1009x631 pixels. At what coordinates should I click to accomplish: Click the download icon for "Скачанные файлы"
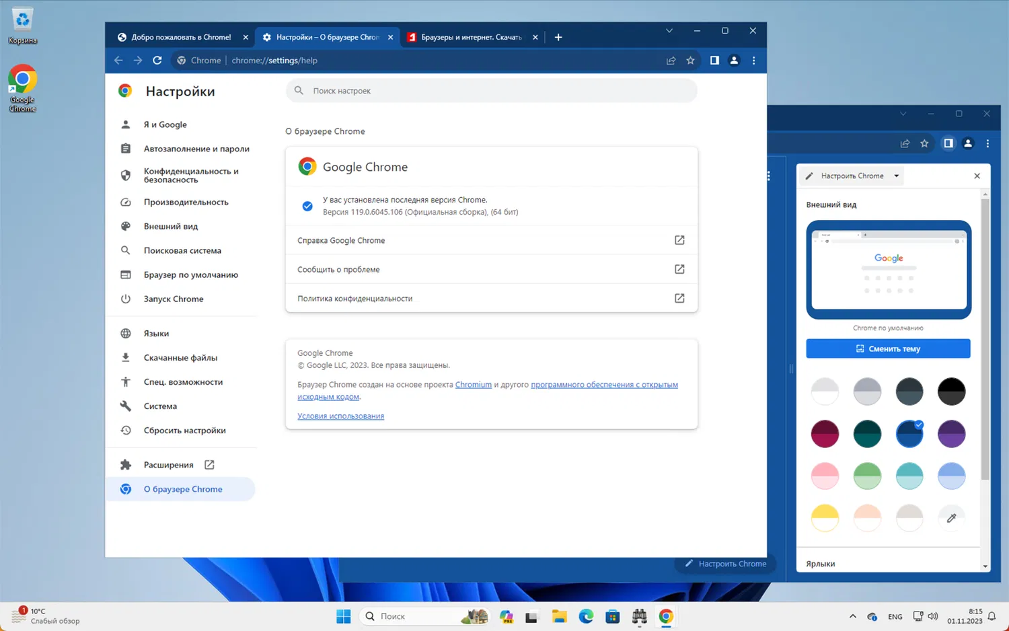pos(126,358)
